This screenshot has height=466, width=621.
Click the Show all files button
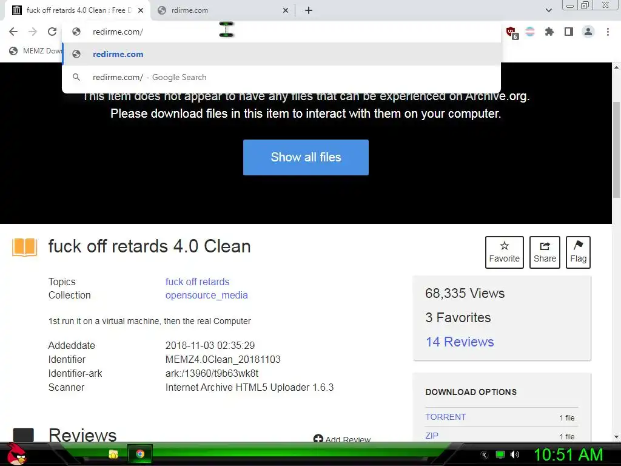pyautogui.click(x=306, y=157)
